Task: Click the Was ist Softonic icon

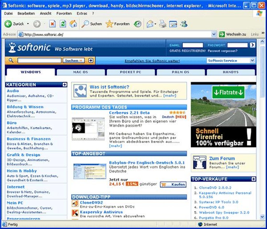Action: pyautogui.click(x=80, y=91)
